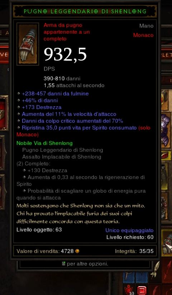
Task: Select the left blue inventory item
Action: (129, 277)
